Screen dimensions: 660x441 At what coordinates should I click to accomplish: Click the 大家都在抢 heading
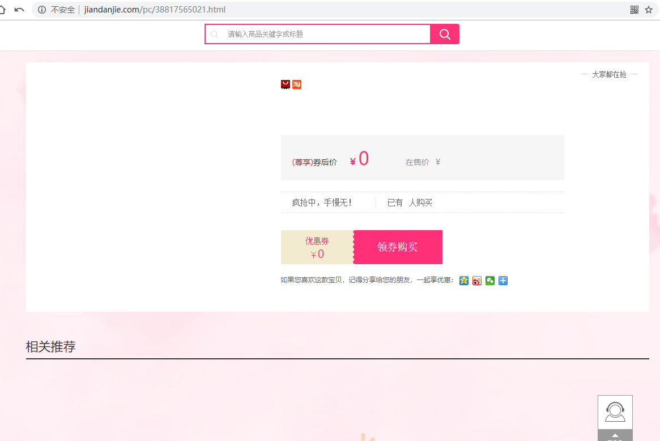pyautogui.click(x=609, y=74)
